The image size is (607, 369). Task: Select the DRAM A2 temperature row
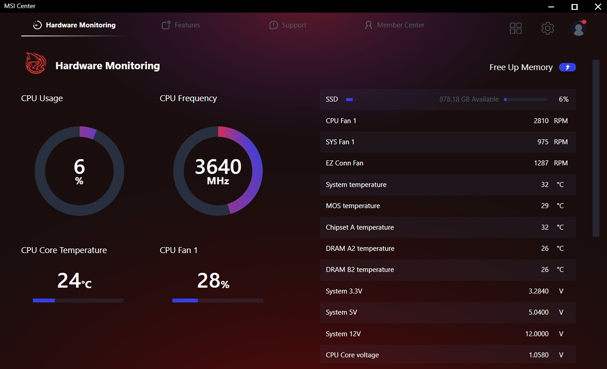coord(448,248)
